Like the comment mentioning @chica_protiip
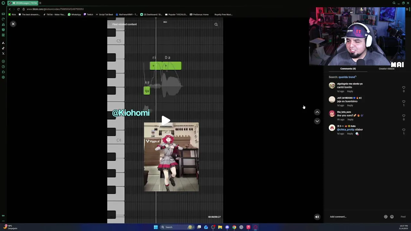Image resolution: width=411 pixels, height=231 pixels. click(404, 130)
